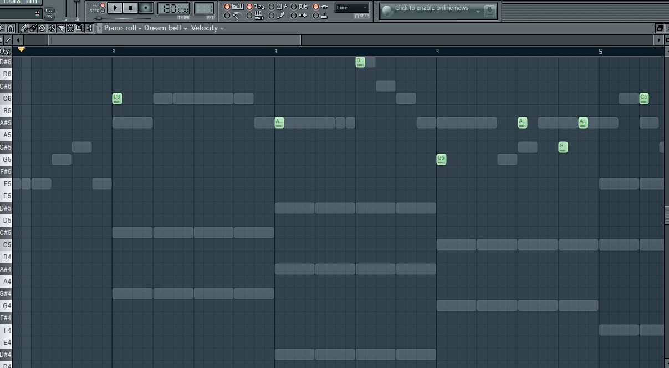Start playback with the Play button

(x=115, y=8)
